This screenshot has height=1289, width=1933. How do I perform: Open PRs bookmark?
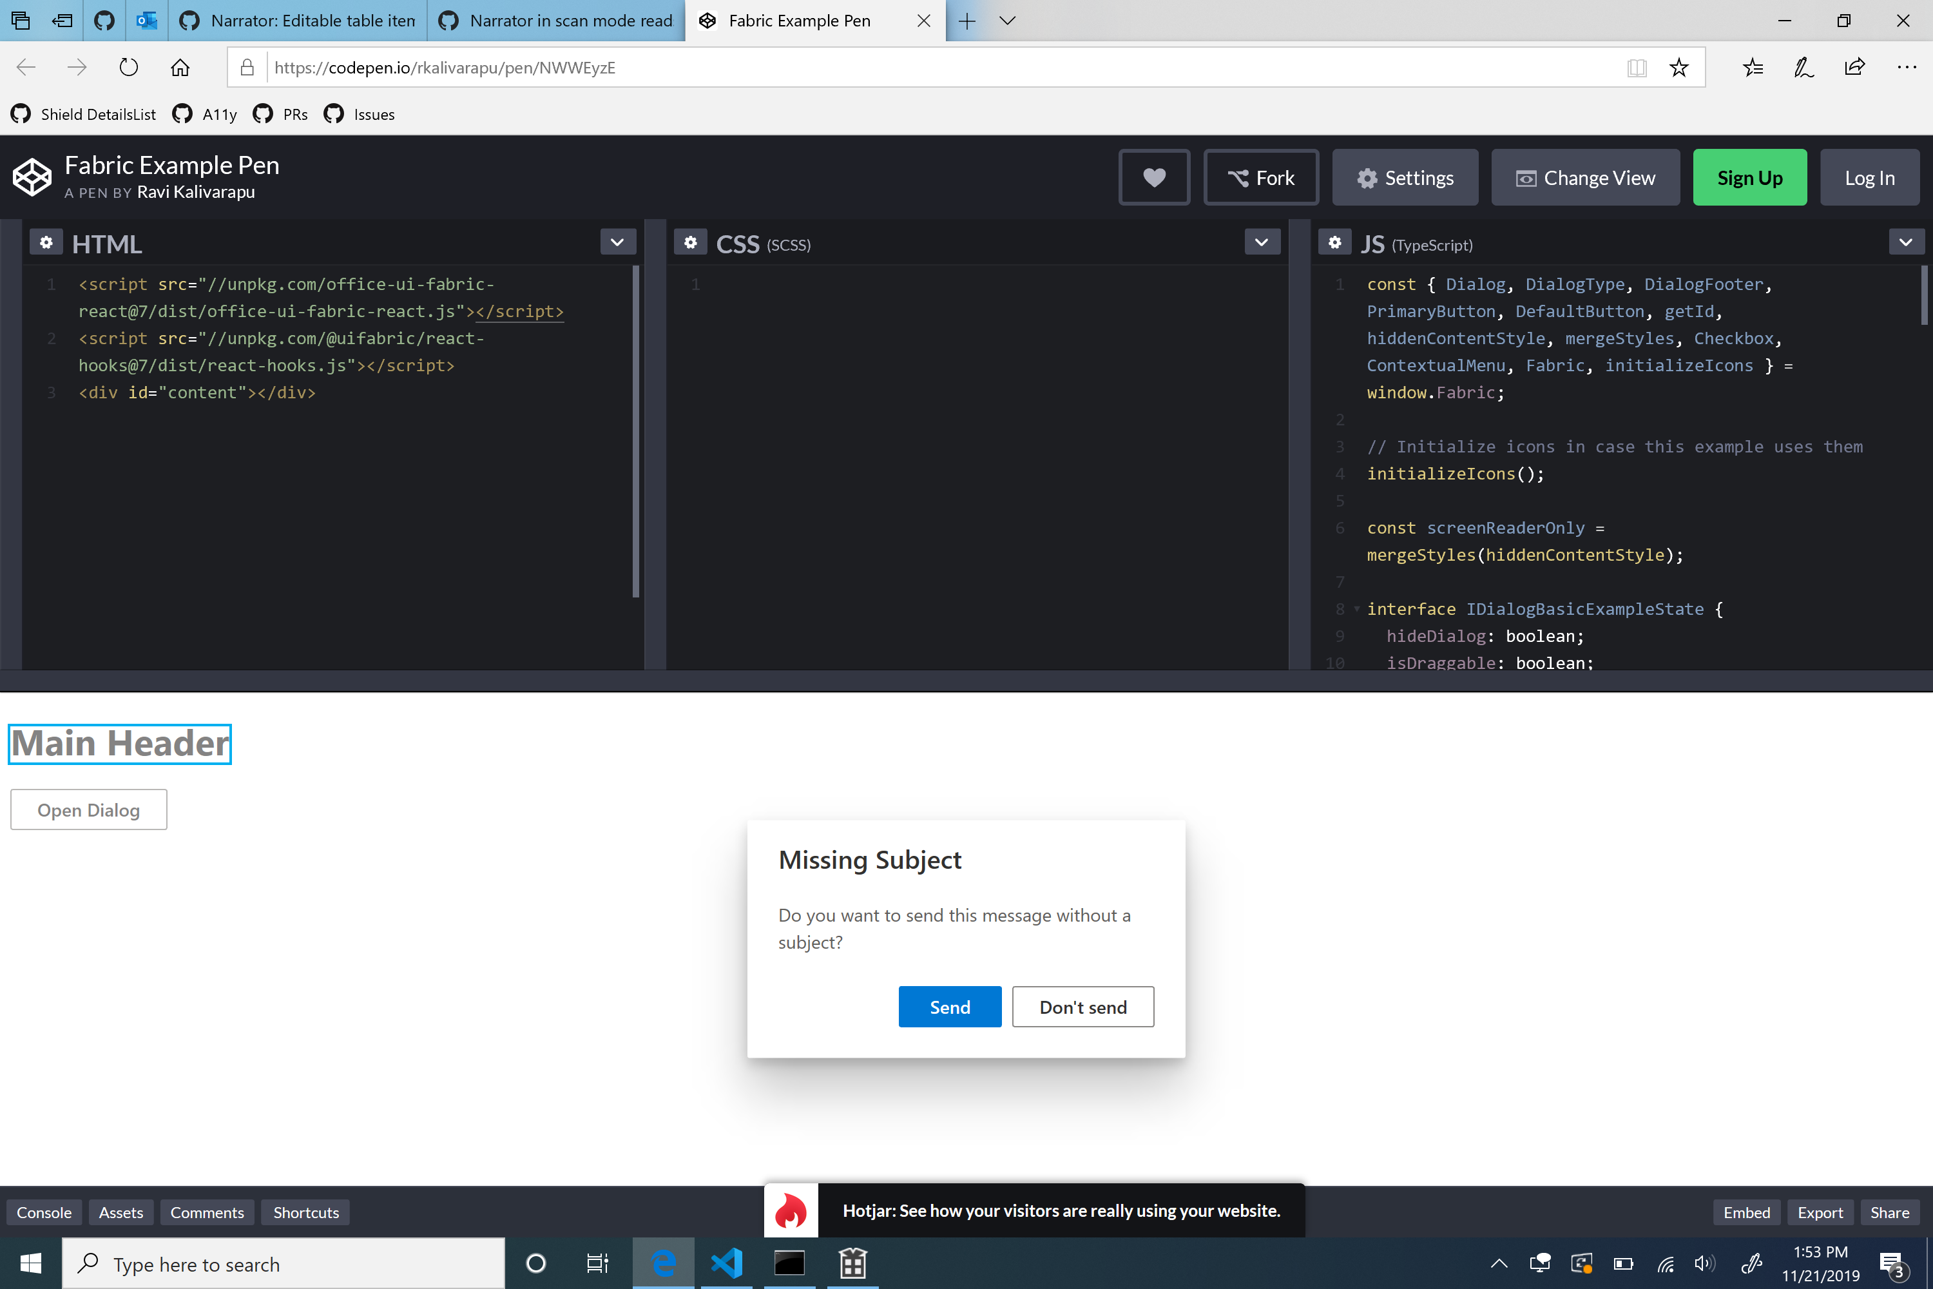click(x=280, y=114)
